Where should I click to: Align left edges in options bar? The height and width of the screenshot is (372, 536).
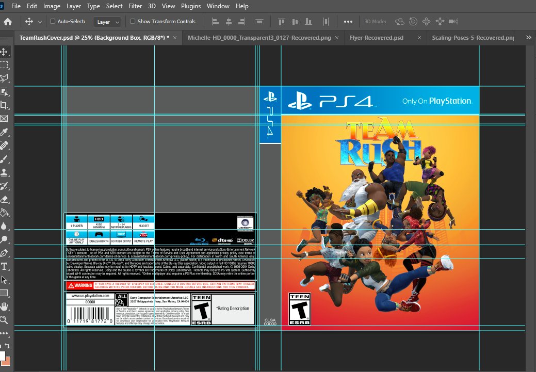215,22
